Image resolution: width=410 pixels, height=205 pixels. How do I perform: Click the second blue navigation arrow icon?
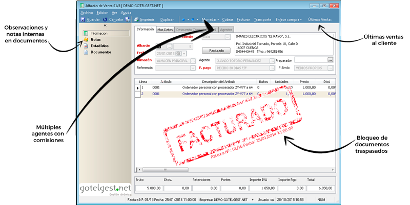point(193,19)
